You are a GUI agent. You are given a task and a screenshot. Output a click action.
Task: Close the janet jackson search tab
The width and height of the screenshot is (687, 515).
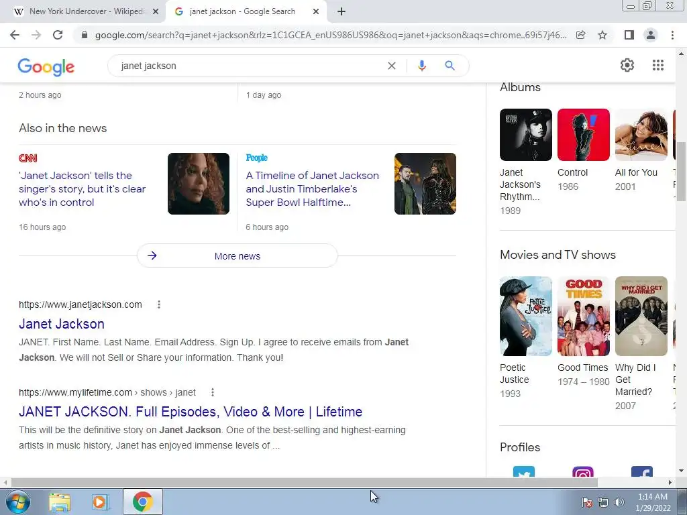click(316, 12)
